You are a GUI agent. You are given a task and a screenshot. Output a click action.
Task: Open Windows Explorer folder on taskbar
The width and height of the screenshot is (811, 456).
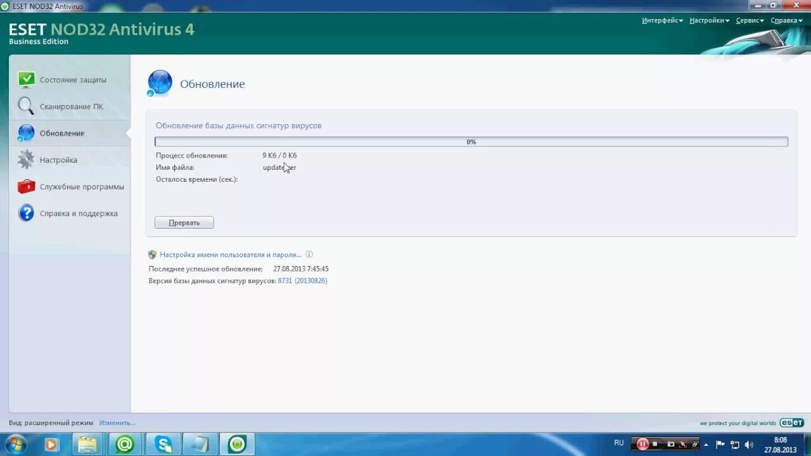pyautogui.click(x=88, y=445)
